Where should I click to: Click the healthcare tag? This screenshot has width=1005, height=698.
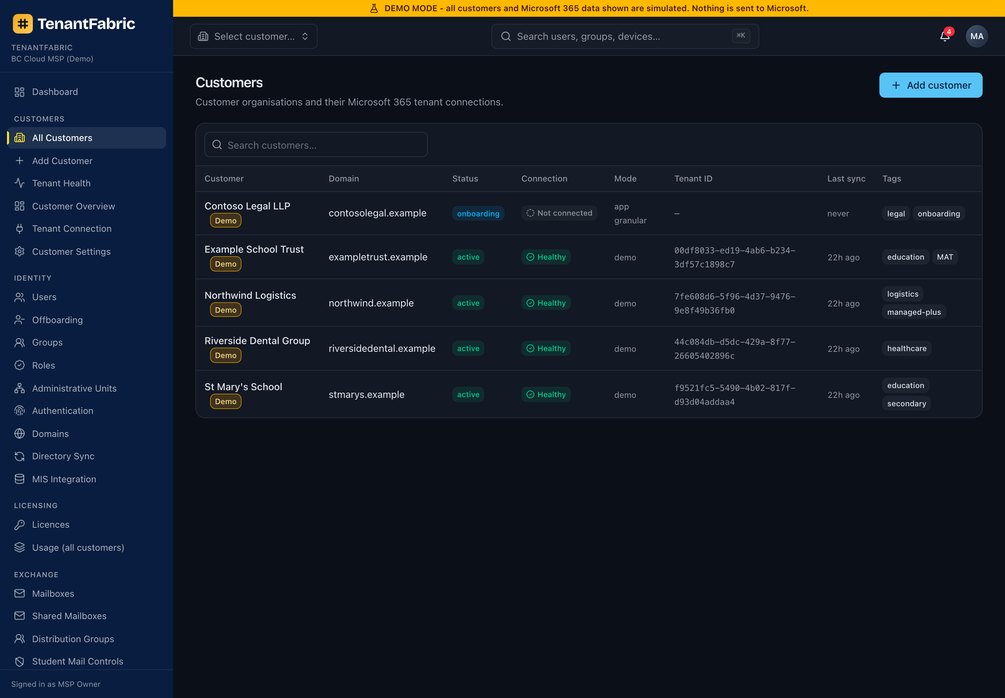click(907, 349)
